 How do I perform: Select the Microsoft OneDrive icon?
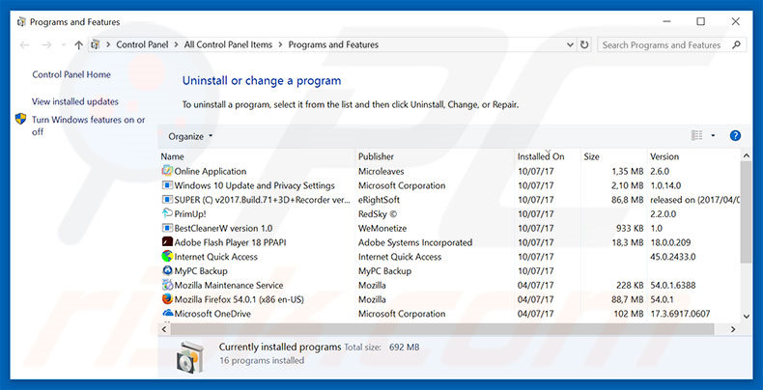[167, 314]
